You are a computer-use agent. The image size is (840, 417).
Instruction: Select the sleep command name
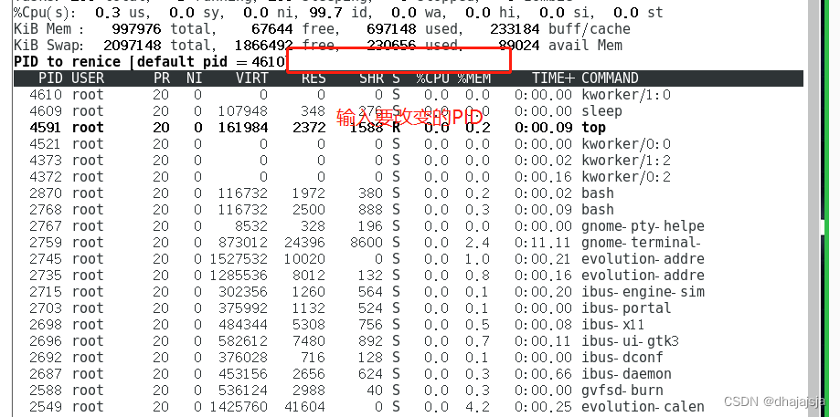601,111
